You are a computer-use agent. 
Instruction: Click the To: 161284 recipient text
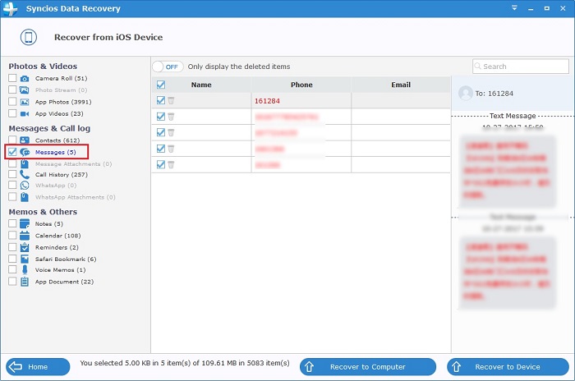(x=494, y=94)
